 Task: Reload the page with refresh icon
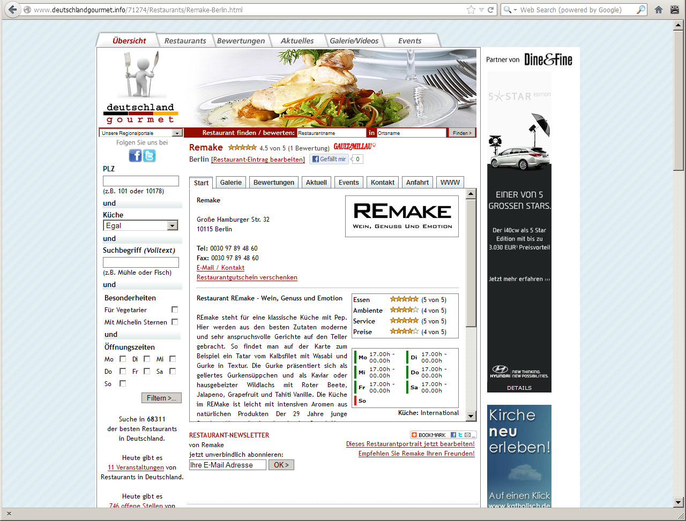(x=490, y=10)
